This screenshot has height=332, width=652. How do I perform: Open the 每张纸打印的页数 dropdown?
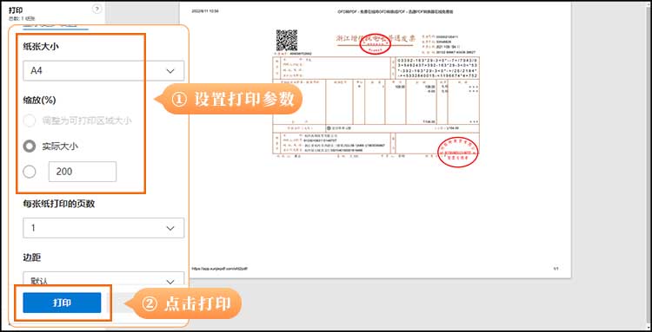coord(103,228)
